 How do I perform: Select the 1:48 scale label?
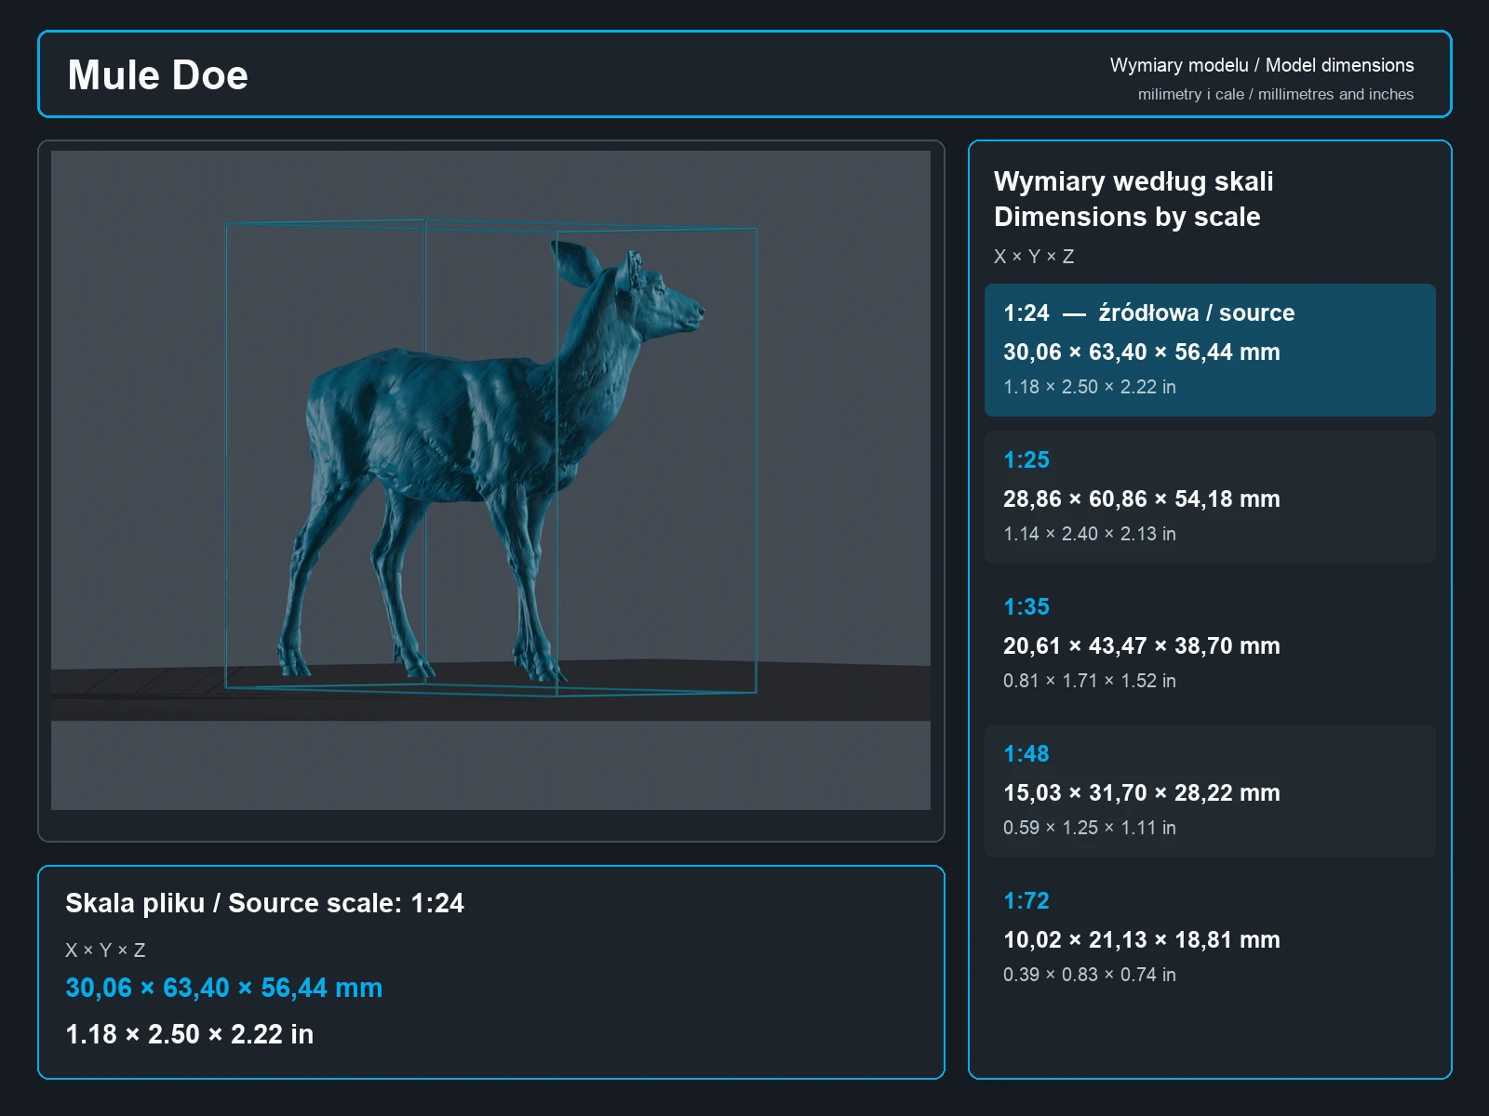1026,753
